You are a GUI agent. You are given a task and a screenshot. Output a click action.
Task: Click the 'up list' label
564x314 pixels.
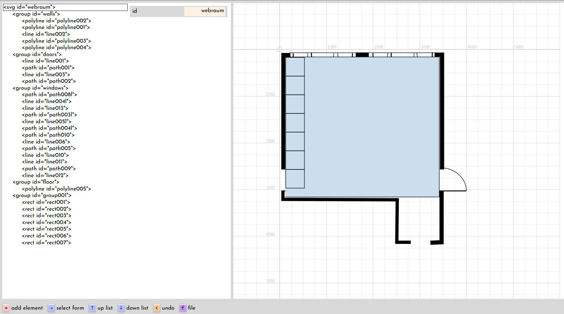point(105,308)
